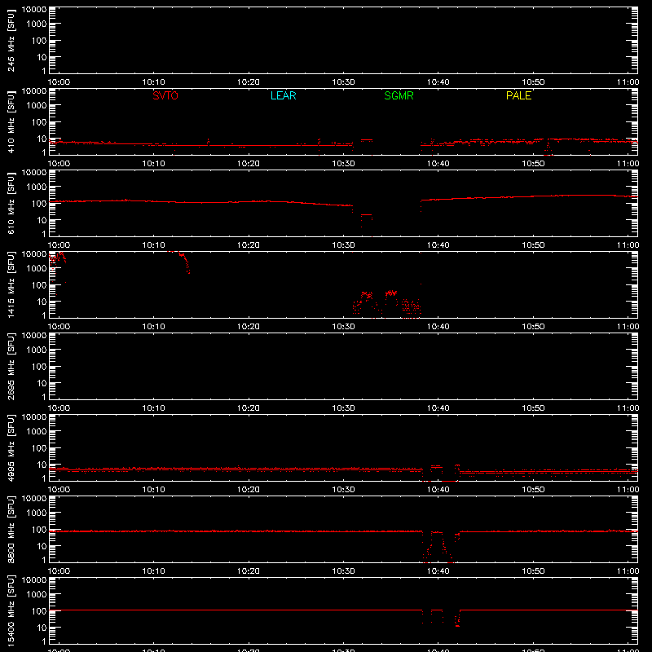Click 10:10 time label below 410 MHz plot
The width and height of the screenshot is (652, 652).
pos(154,164)
